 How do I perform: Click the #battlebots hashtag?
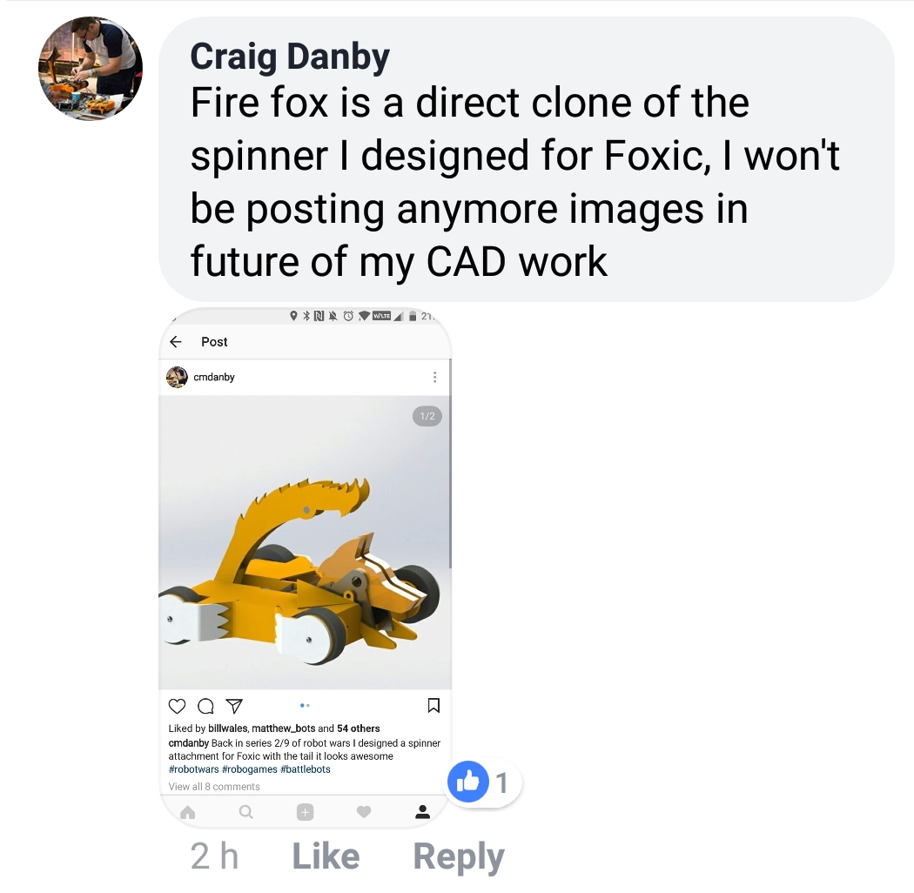[306, 769]
